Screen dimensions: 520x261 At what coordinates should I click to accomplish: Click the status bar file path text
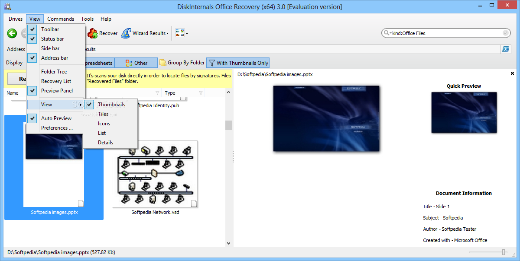coord(62,252)
